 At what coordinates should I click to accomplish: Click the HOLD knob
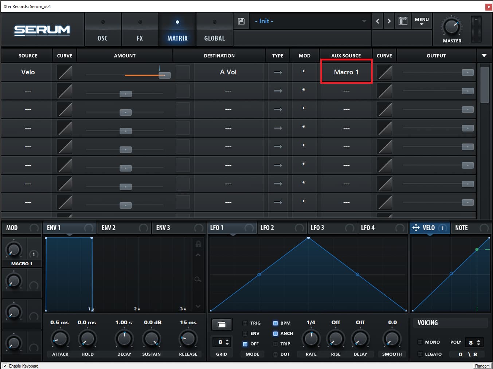87,339
